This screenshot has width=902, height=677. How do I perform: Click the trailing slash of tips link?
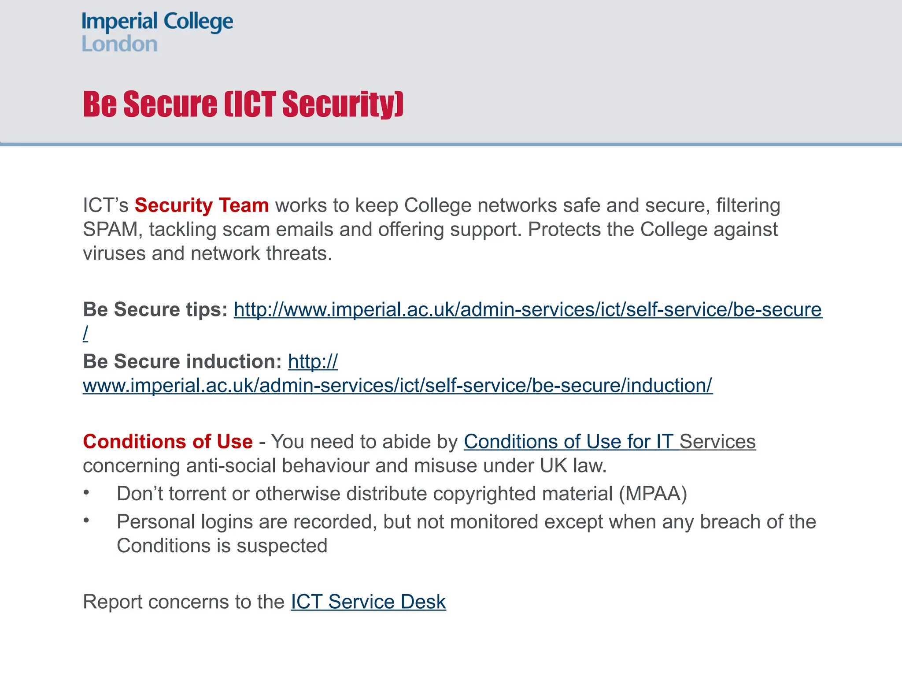(85, 333)
